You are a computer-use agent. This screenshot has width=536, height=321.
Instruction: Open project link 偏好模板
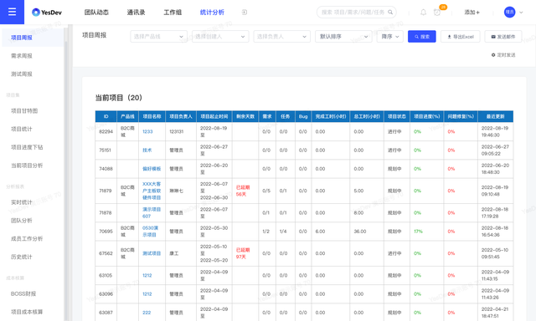152,169
